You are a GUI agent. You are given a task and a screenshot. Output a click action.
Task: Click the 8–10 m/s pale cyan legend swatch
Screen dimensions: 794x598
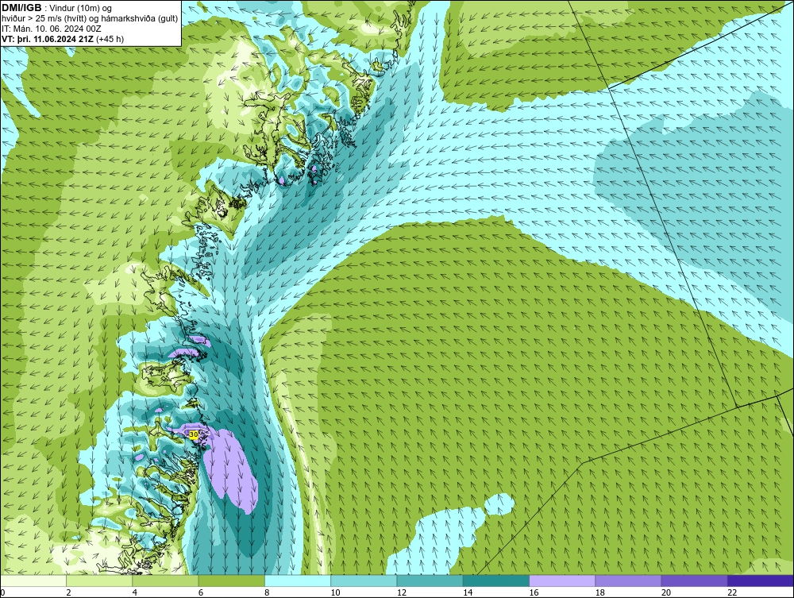tap(298, 581)
